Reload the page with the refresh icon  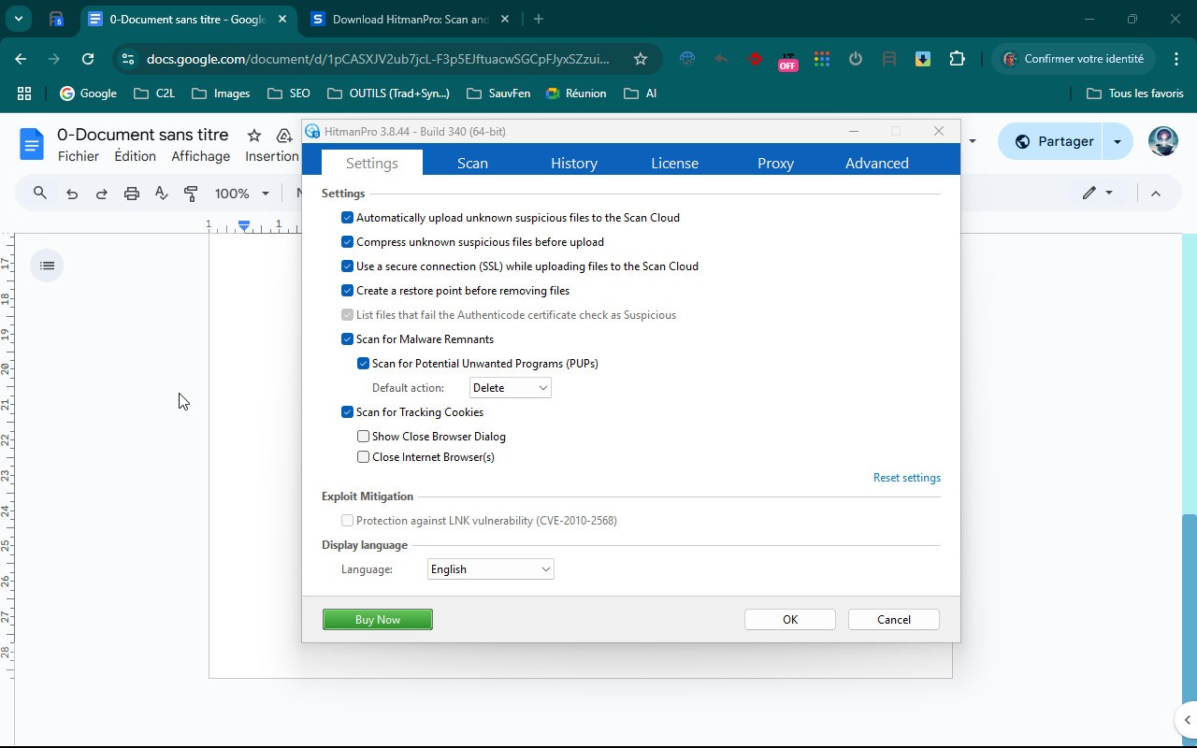88,59
